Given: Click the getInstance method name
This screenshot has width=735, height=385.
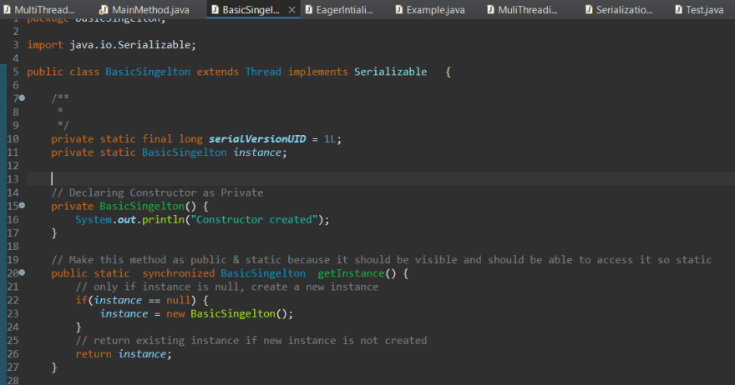Looking at the screenshot, I should (x=351, y=273).
